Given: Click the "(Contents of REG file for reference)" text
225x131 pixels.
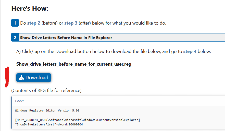Looking at the screenshot, I should [x=46, y=90].
